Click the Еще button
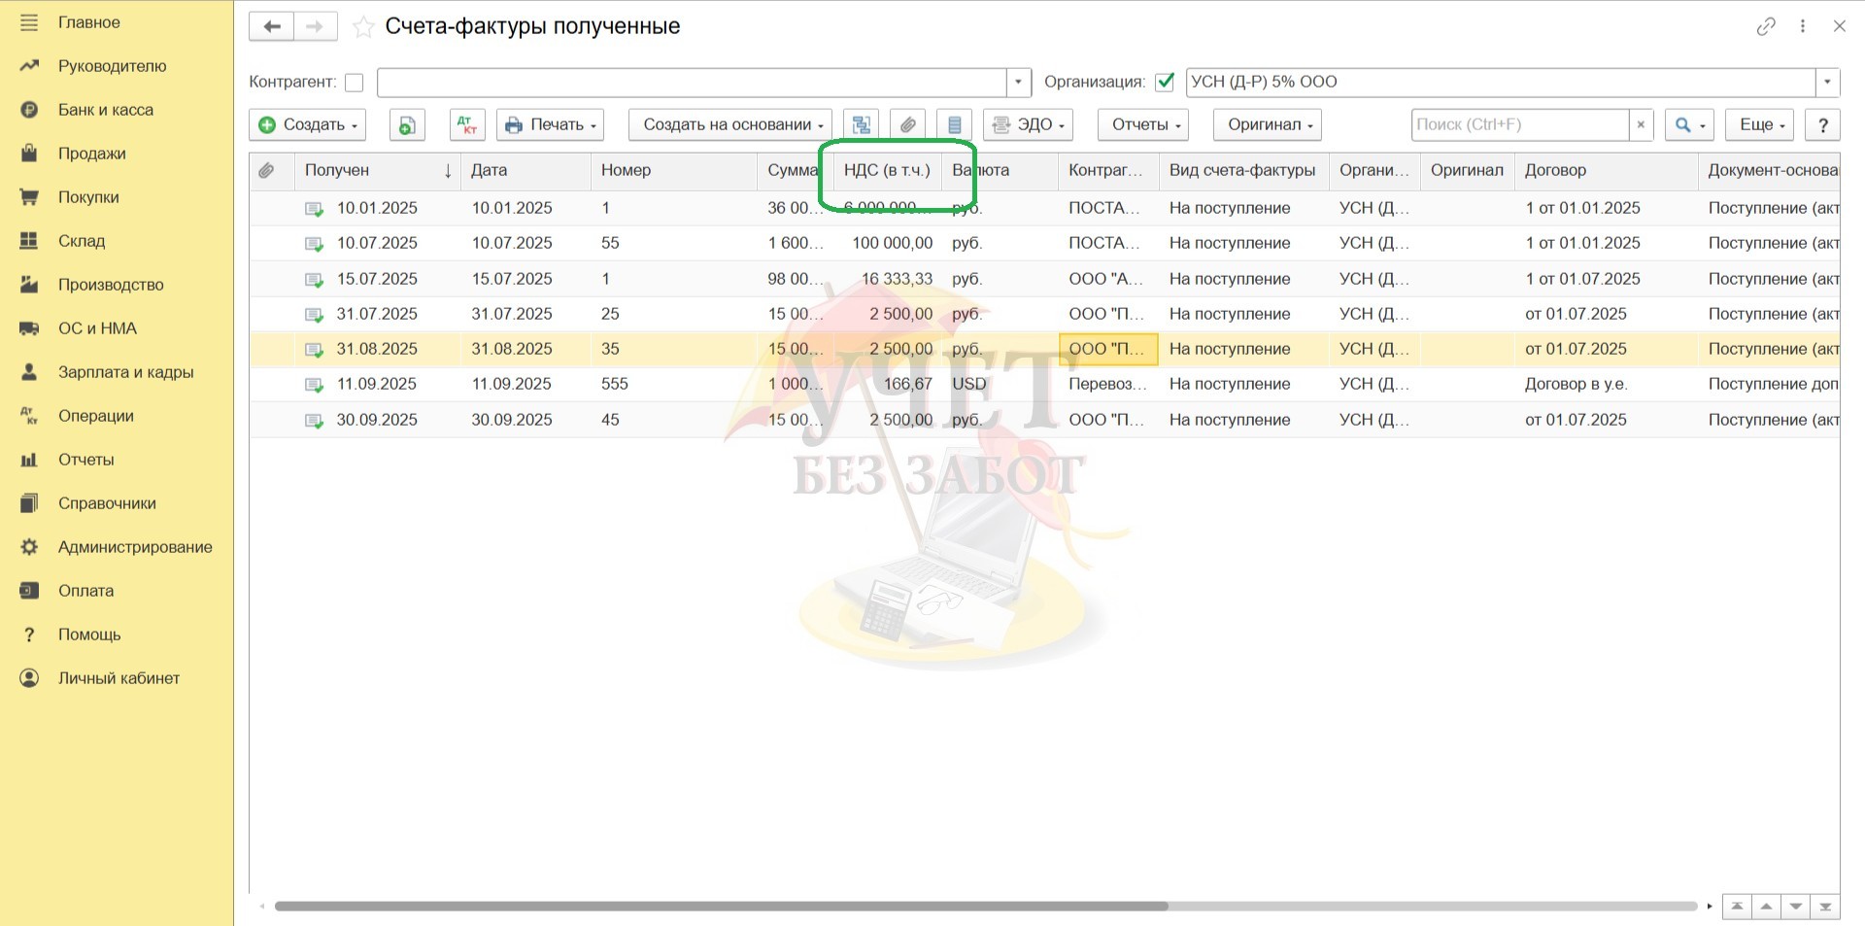Viewport: 1865px width, 926px height. [1761, 125]
